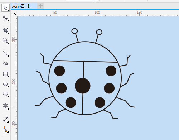Click the ladybug's right antenna circle
The image size is (179, 140).
[99, 32]
